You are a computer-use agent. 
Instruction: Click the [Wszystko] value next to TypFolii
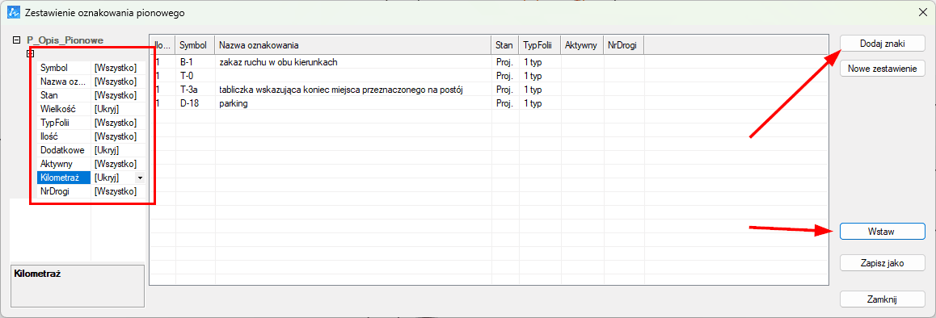click(116, 123)
